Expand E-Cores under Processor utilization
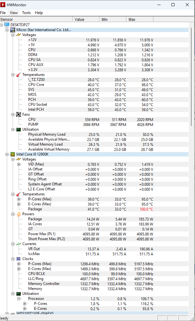Viewport: 195px width, 321px height. click(25, 309)
